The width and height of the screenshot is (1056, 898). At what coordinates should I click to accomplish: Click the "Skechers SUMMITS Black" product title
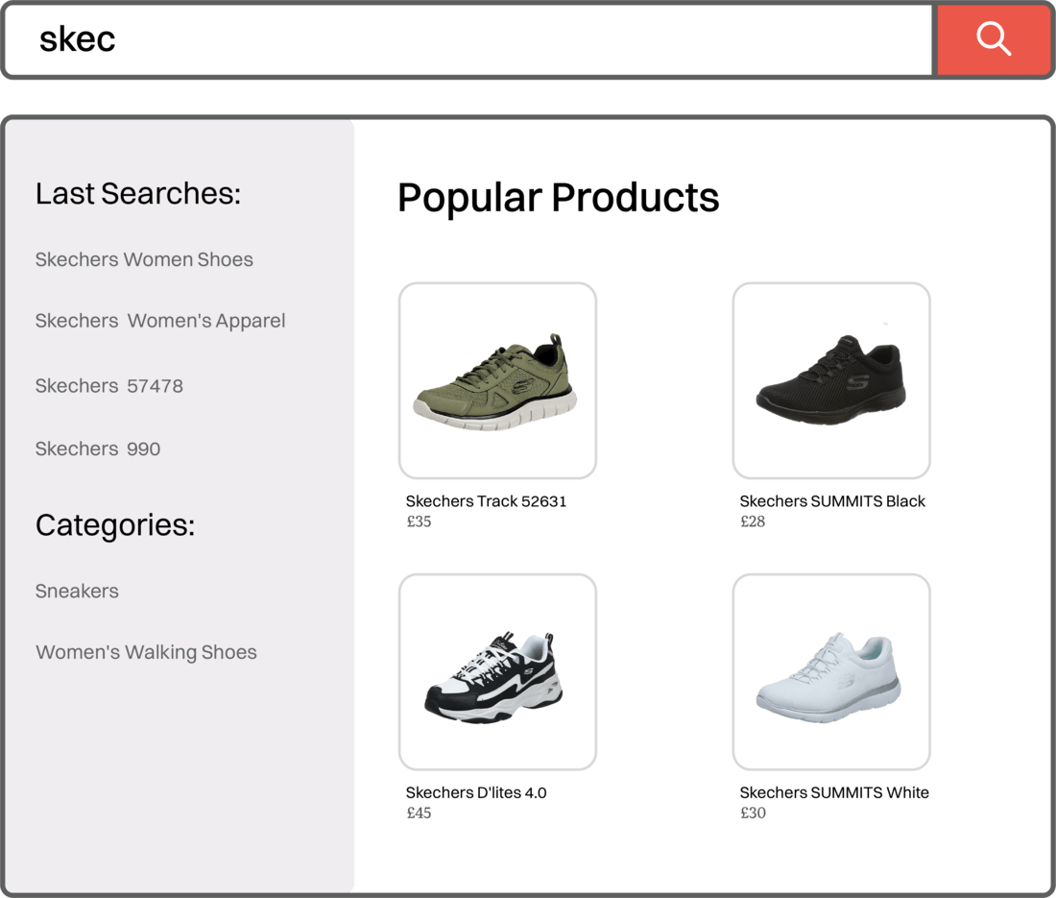tap(832, 501)
